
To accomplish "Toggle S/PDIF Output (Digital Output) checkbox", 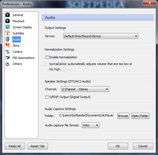I will pos(47,97).
